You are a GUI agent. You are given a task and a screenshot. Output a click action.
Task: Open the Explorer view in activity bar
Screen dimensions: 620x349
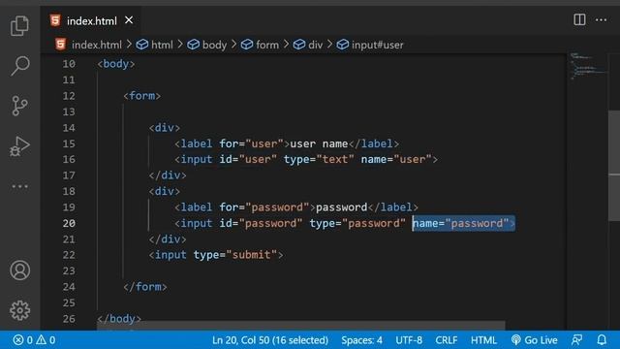click(x=19, y=26)
